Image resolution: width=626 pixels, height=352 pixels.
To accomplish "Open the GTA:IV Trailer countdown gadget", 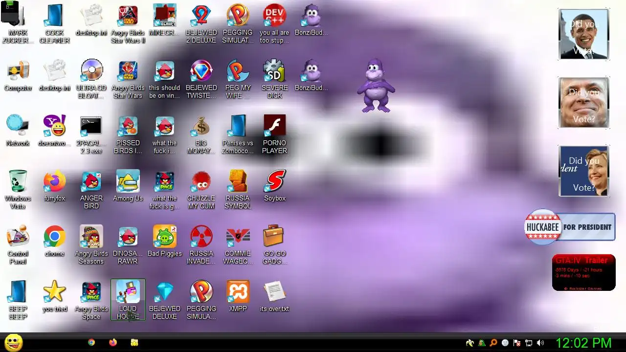I will tap(583, 272).
